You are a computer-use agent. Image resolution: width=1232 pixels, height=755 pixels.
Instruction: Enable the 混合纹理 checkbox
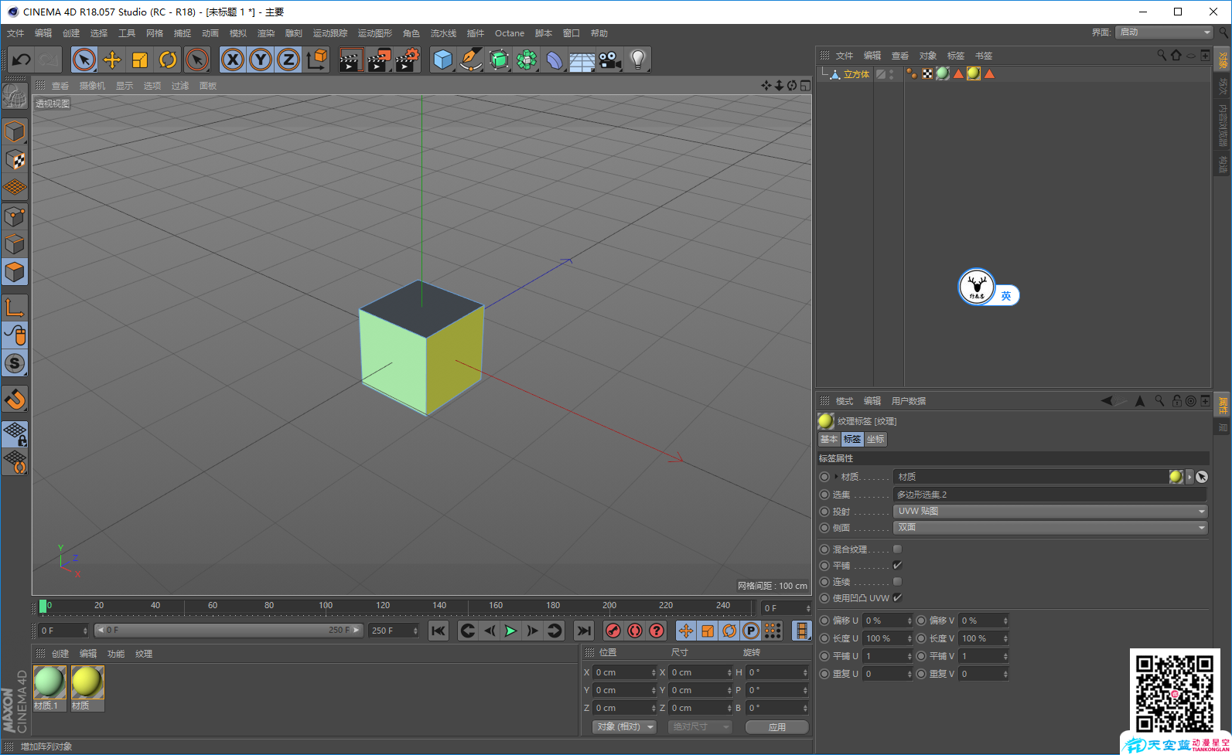(897, 549)
